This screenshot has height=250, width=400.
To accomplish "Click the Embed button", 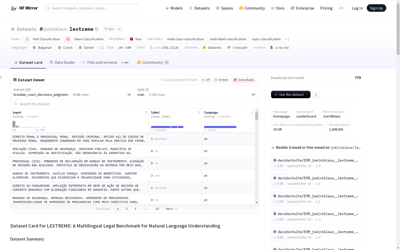I will click(221, 80).
